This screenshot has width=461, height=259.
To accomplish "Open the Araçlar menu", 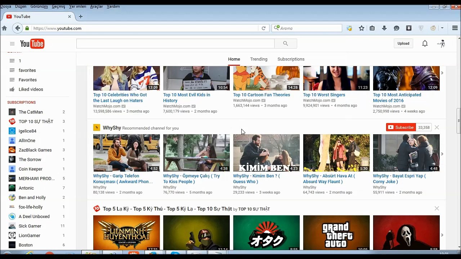I will [97, 6].
